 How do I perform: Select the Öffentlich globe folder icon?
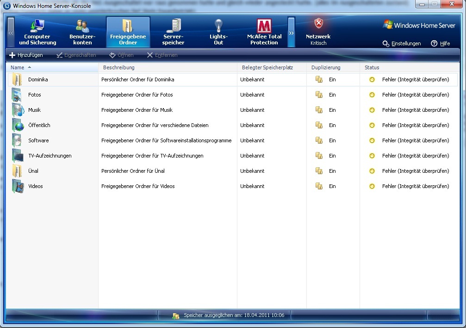coord(18,125)
